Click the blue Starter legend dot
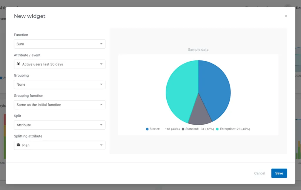The height and width of the screenshot is (190, 301). tap(147, 129)
